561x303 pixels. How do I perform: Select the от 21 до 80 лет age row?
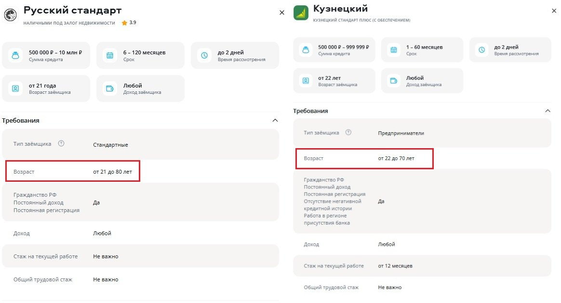point(72,172)
